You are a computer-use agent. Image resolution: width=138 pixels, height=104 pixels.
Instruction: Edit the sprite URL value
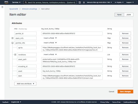pyautogui.click(x=72, y=49)
